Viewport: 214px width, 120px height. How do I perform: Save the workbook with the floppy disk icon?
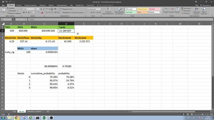[3, 2]
